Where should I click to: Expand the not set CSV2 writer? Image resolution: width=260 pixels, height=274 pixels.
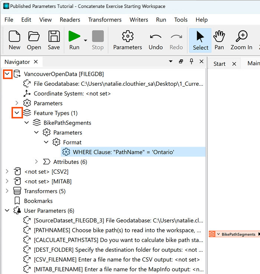click(x=7, y=172)
